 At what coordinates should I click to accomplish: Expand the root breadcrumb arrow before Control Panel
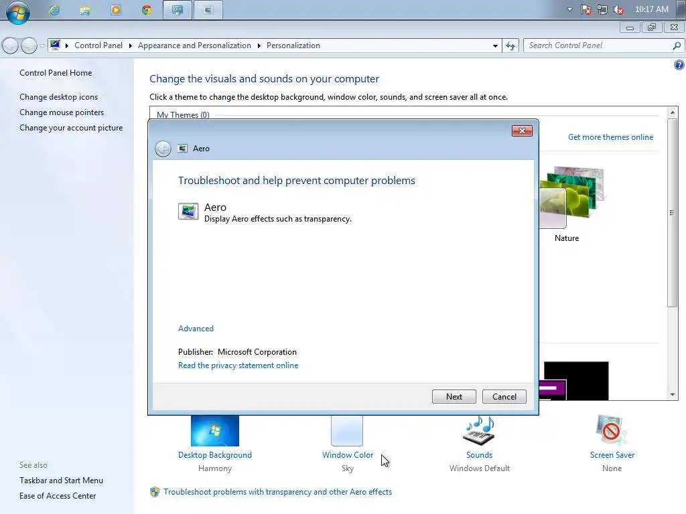click(67, 46)
